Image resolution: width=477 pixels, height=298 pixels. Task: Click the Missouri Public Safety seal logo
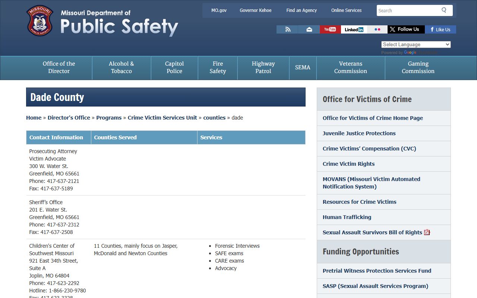coord(40,20)
